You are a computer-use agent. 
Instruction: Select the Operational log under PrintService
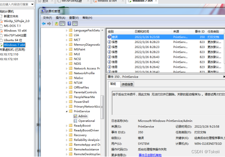click(x=87, y=121)
